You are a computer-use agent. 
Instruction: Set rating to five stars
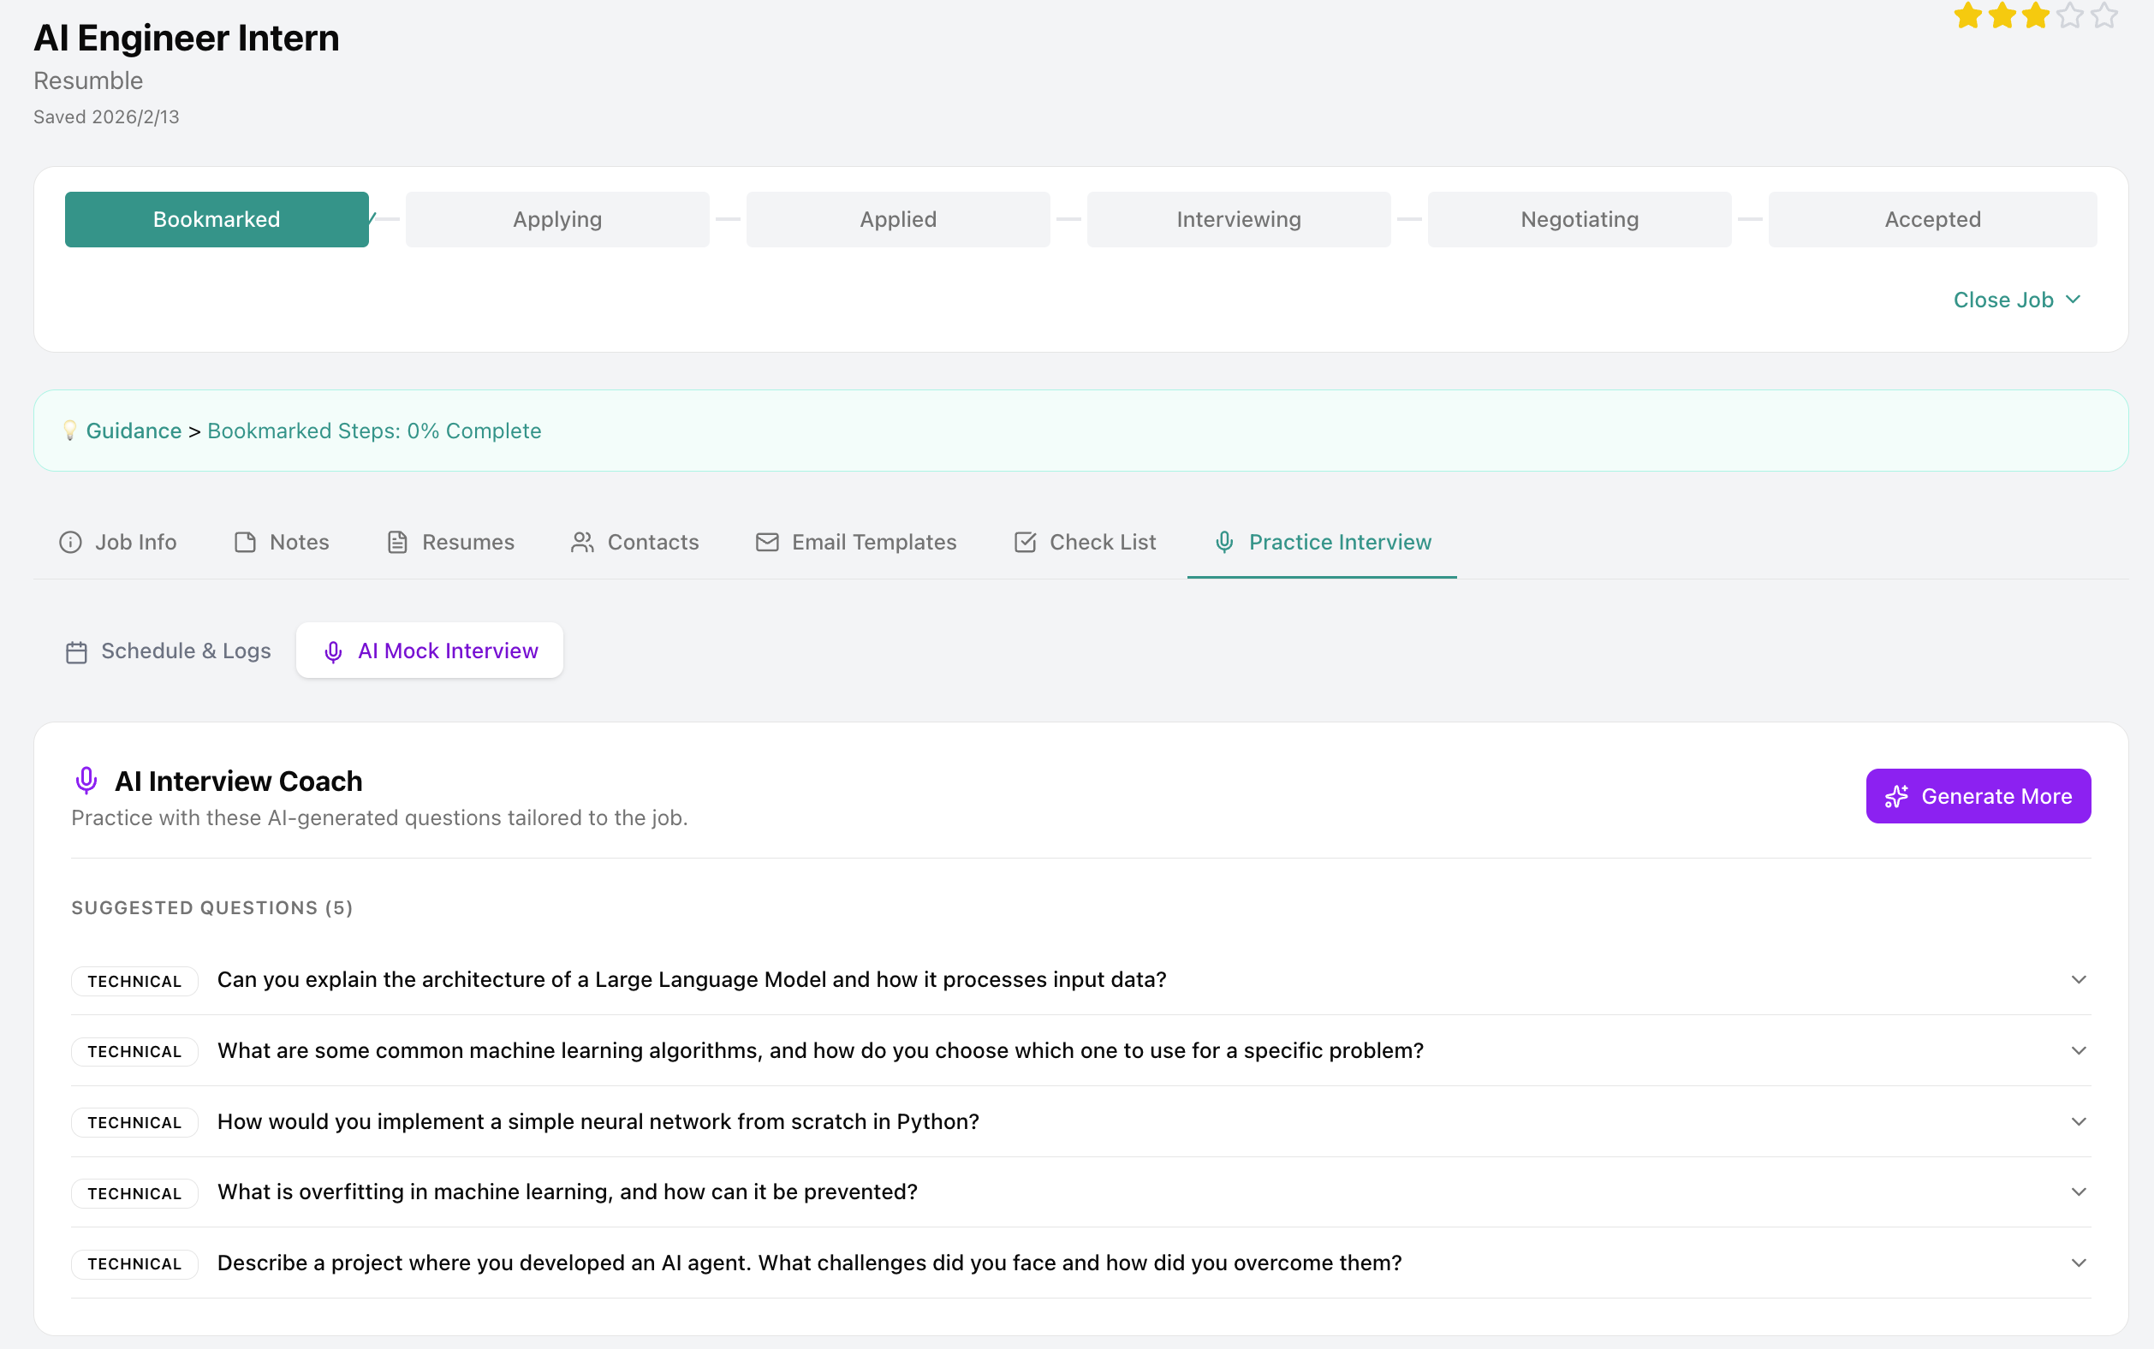(x=2104, y=15)
